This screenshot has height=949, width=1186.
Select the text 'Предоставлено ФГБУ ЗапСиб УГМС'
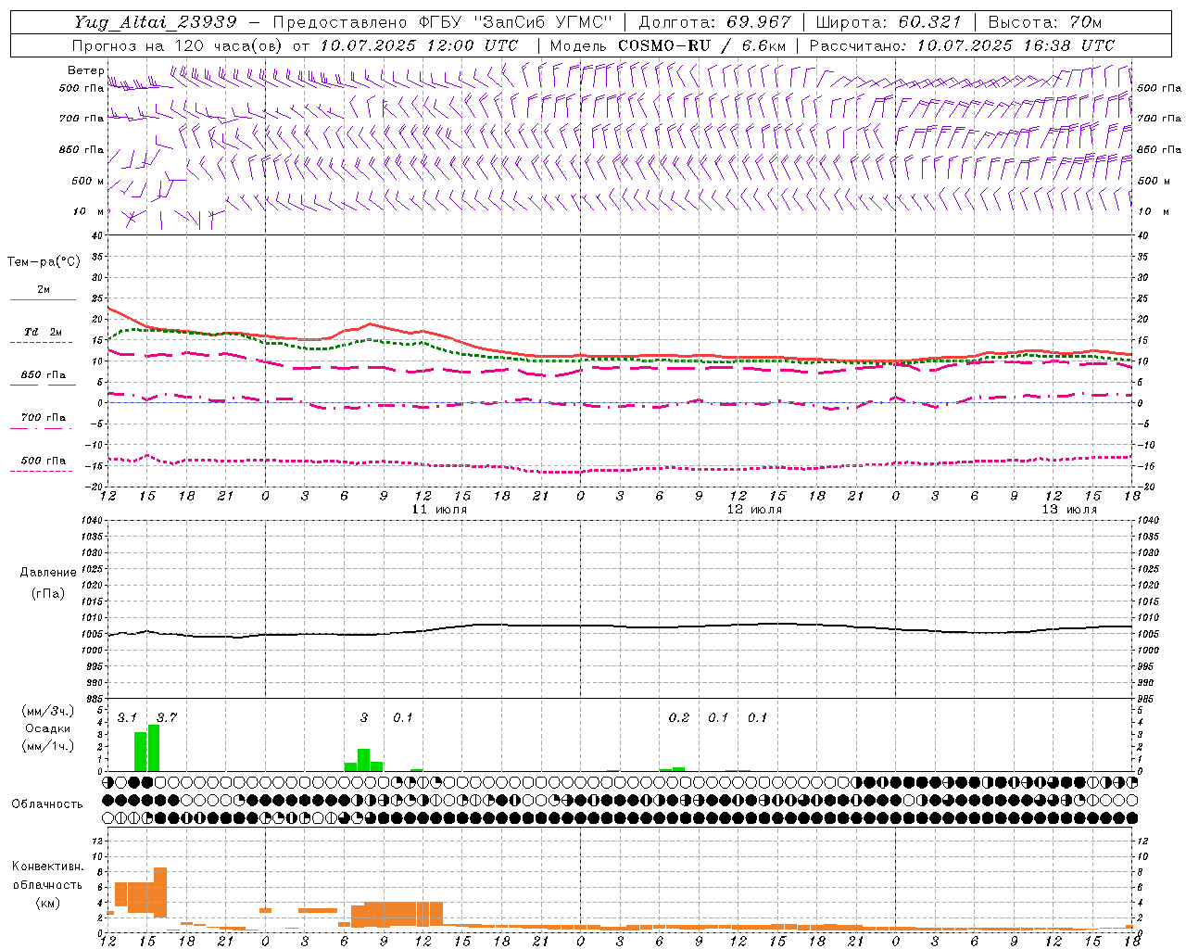pos(443,22)
